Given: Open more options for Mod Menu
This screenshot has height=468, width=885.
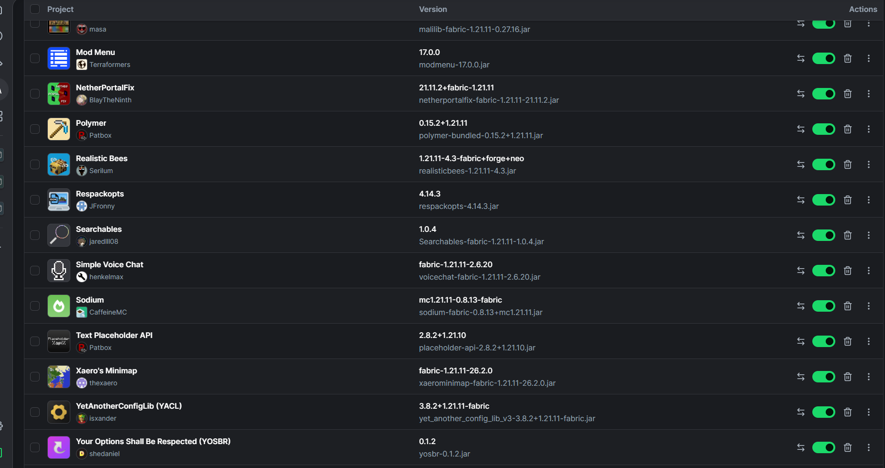Looking at the screenshot, I should (x=869, y=58).
